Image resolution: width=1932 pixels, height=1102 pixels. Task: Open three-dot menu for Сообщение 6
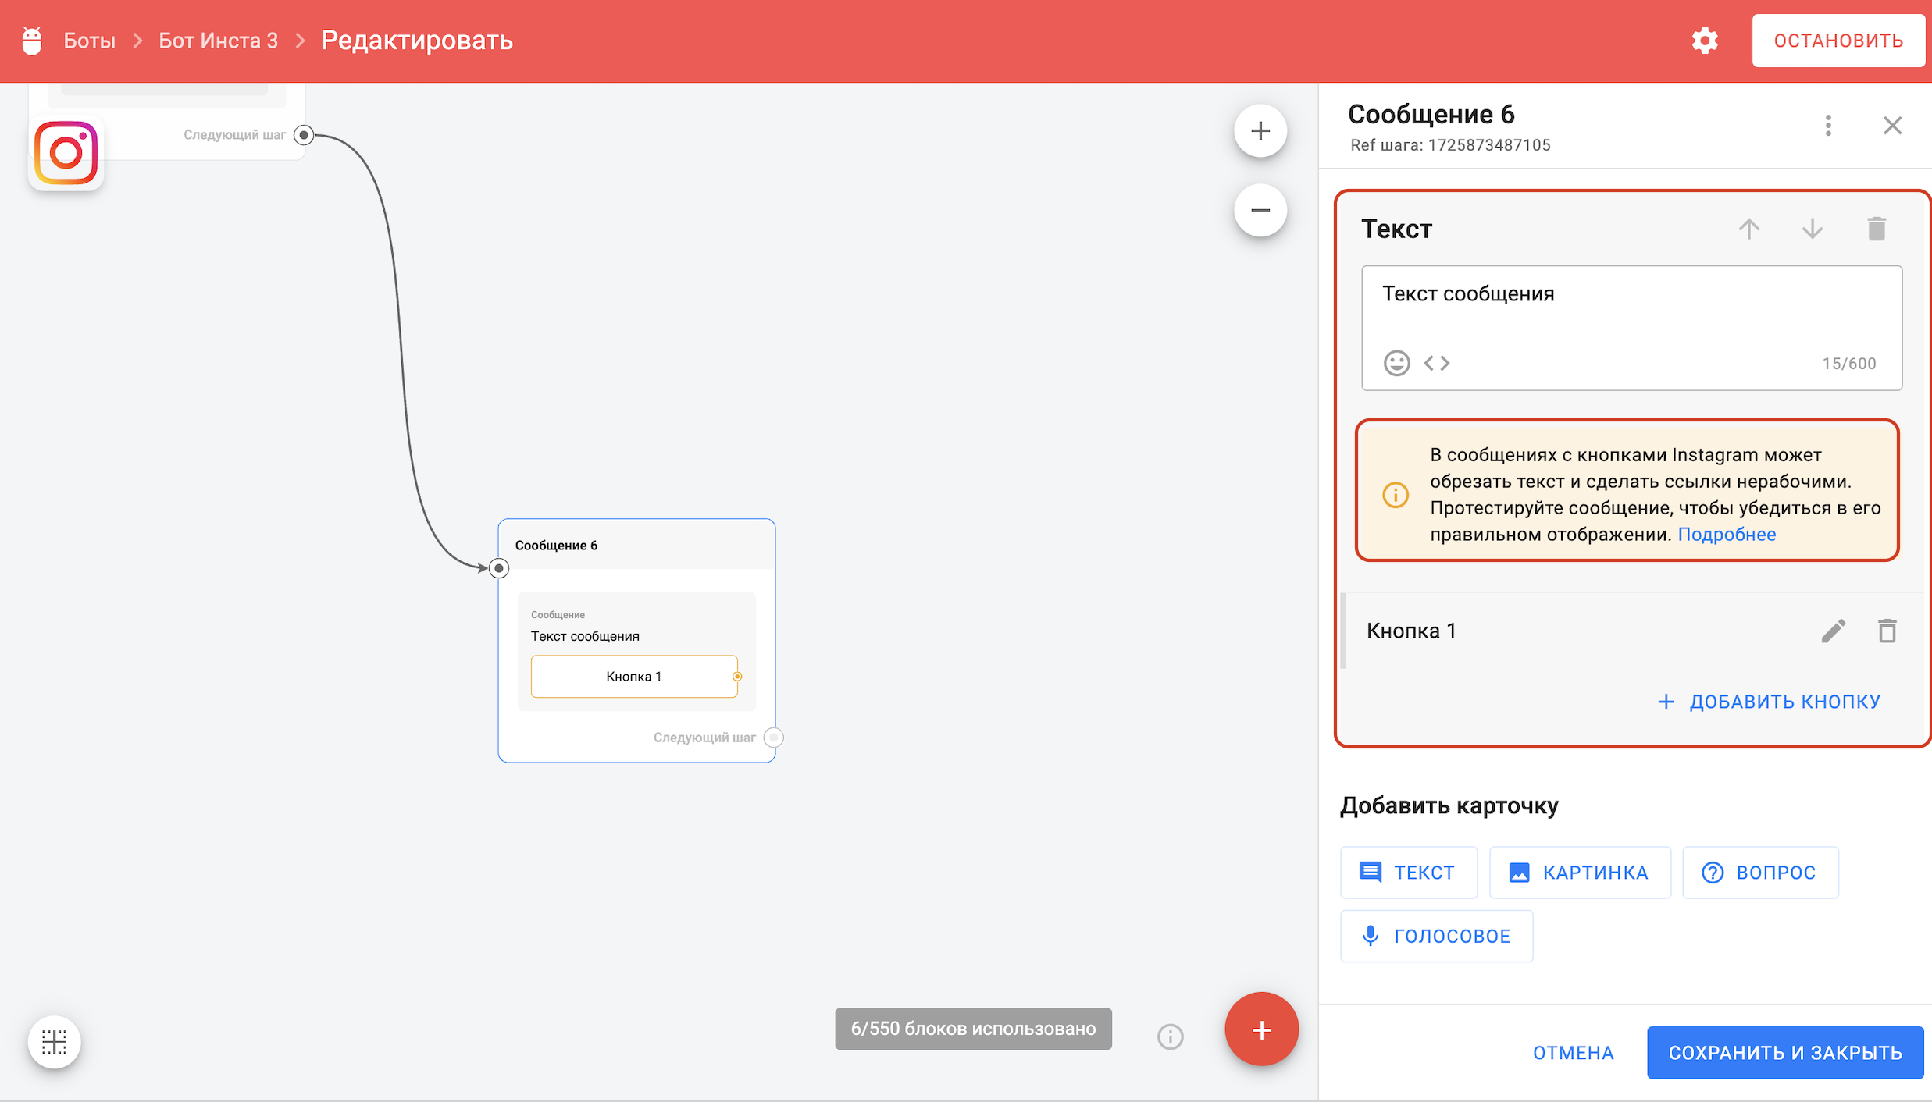click(1827, 126)
